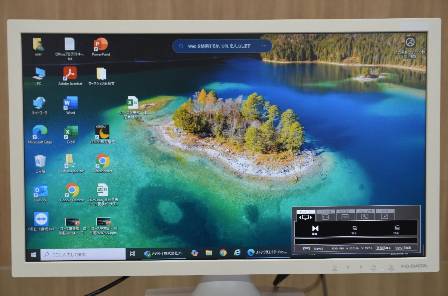Select the Excel desktop shortcut
This screenshot has width=448, height=296.
[71, 135]
